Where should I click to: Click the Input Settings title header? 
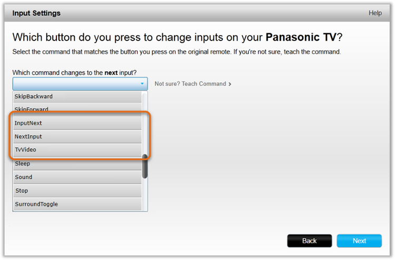click(36, 13)
